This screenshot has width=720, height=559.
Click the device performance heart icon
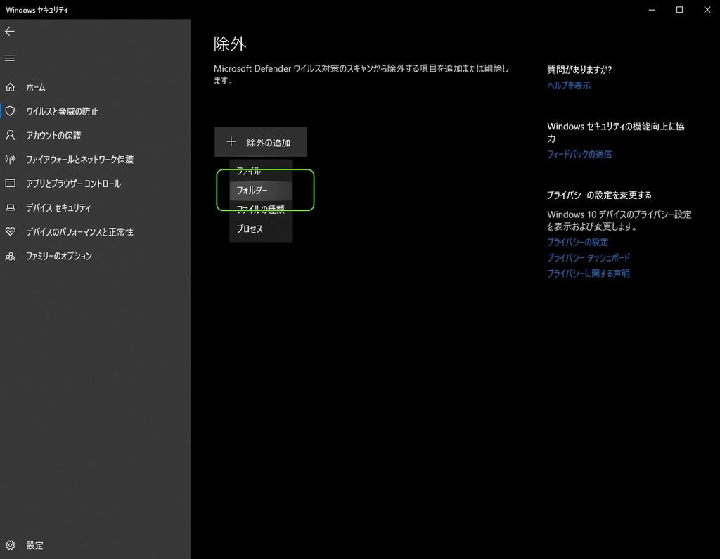(x=10, y=231)
